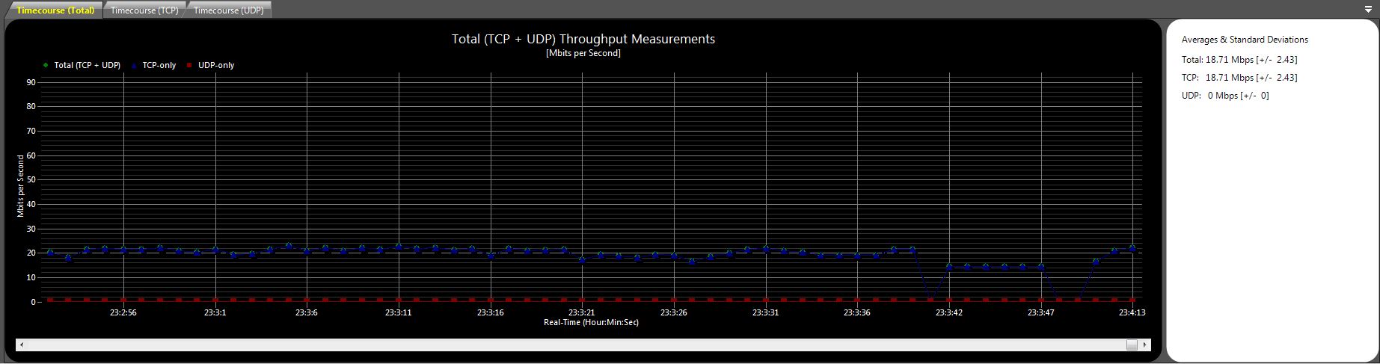Click the 23:3:42 time axis label
The width and height of the screenshot is (1380, 364).
tap(949, 313)
